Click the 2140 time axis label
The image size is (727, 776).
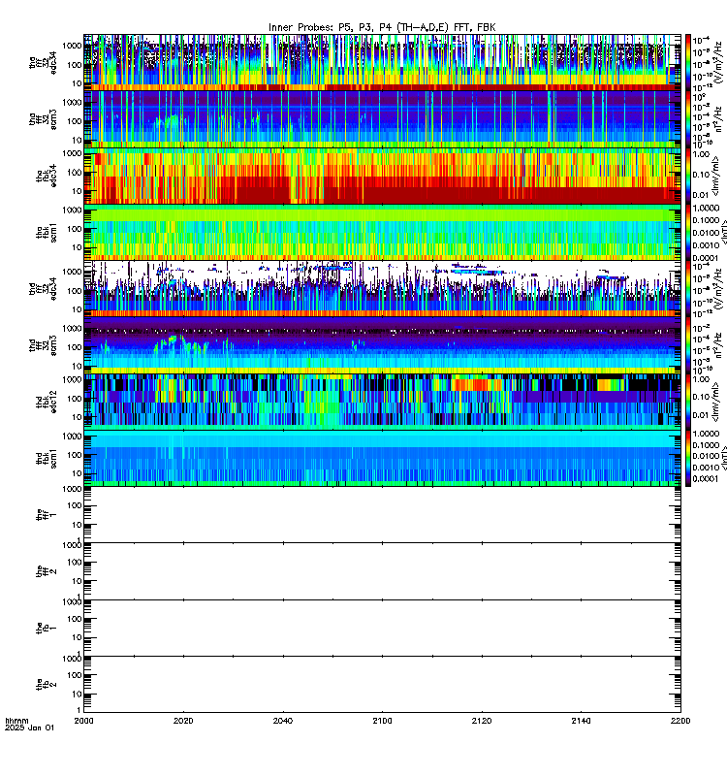pos(581,721)
